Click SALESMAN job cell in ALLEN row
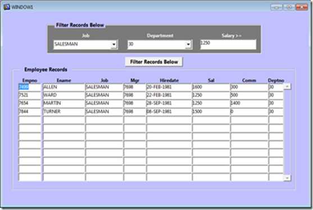The image size is (313, 210). click(104, 87)
